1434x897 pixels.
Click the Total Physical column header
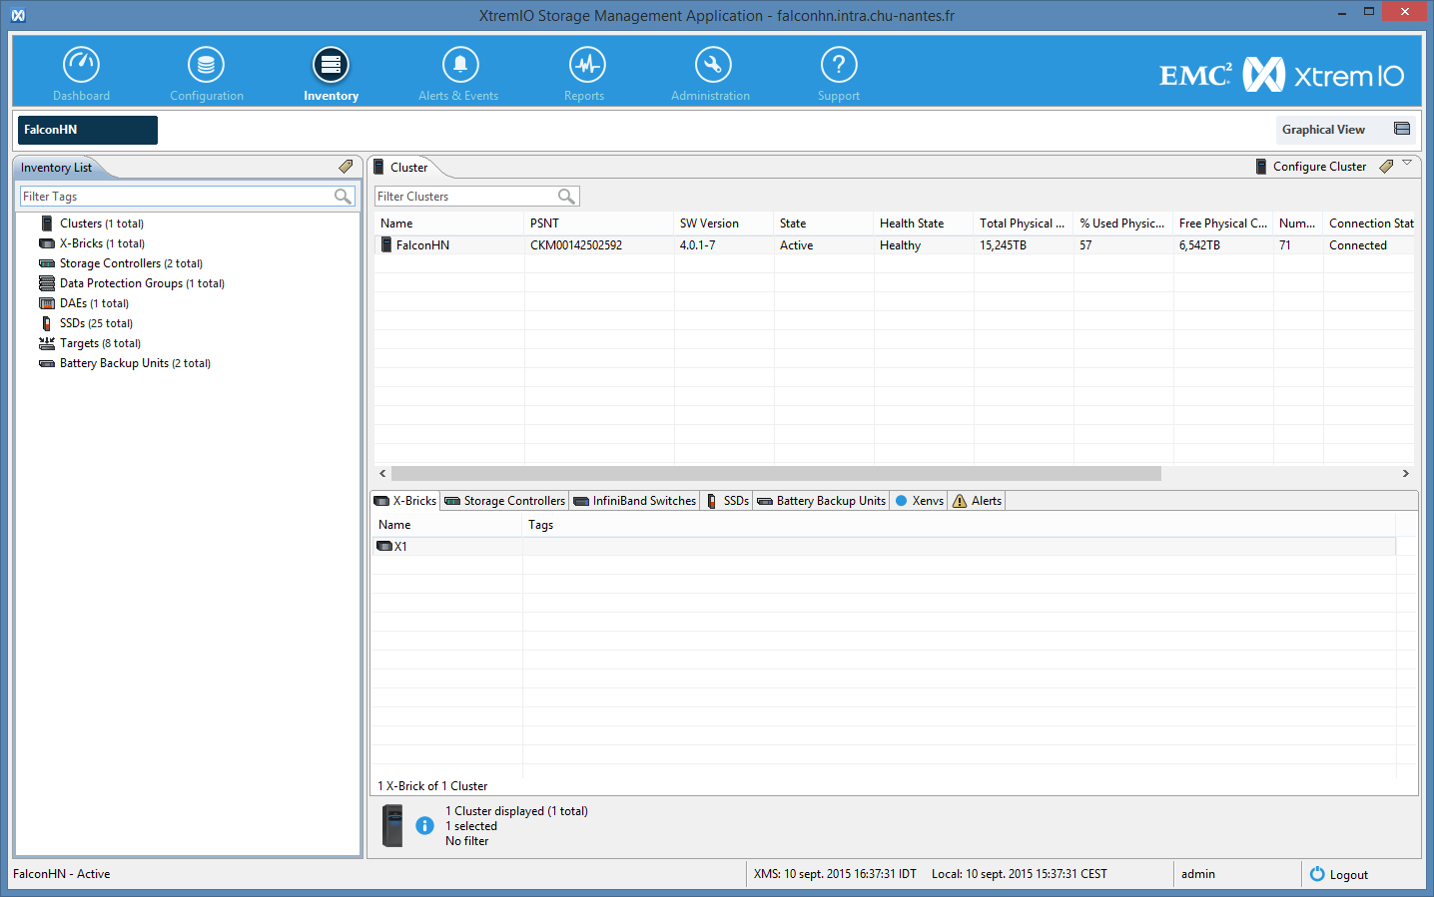point(1024,224)
